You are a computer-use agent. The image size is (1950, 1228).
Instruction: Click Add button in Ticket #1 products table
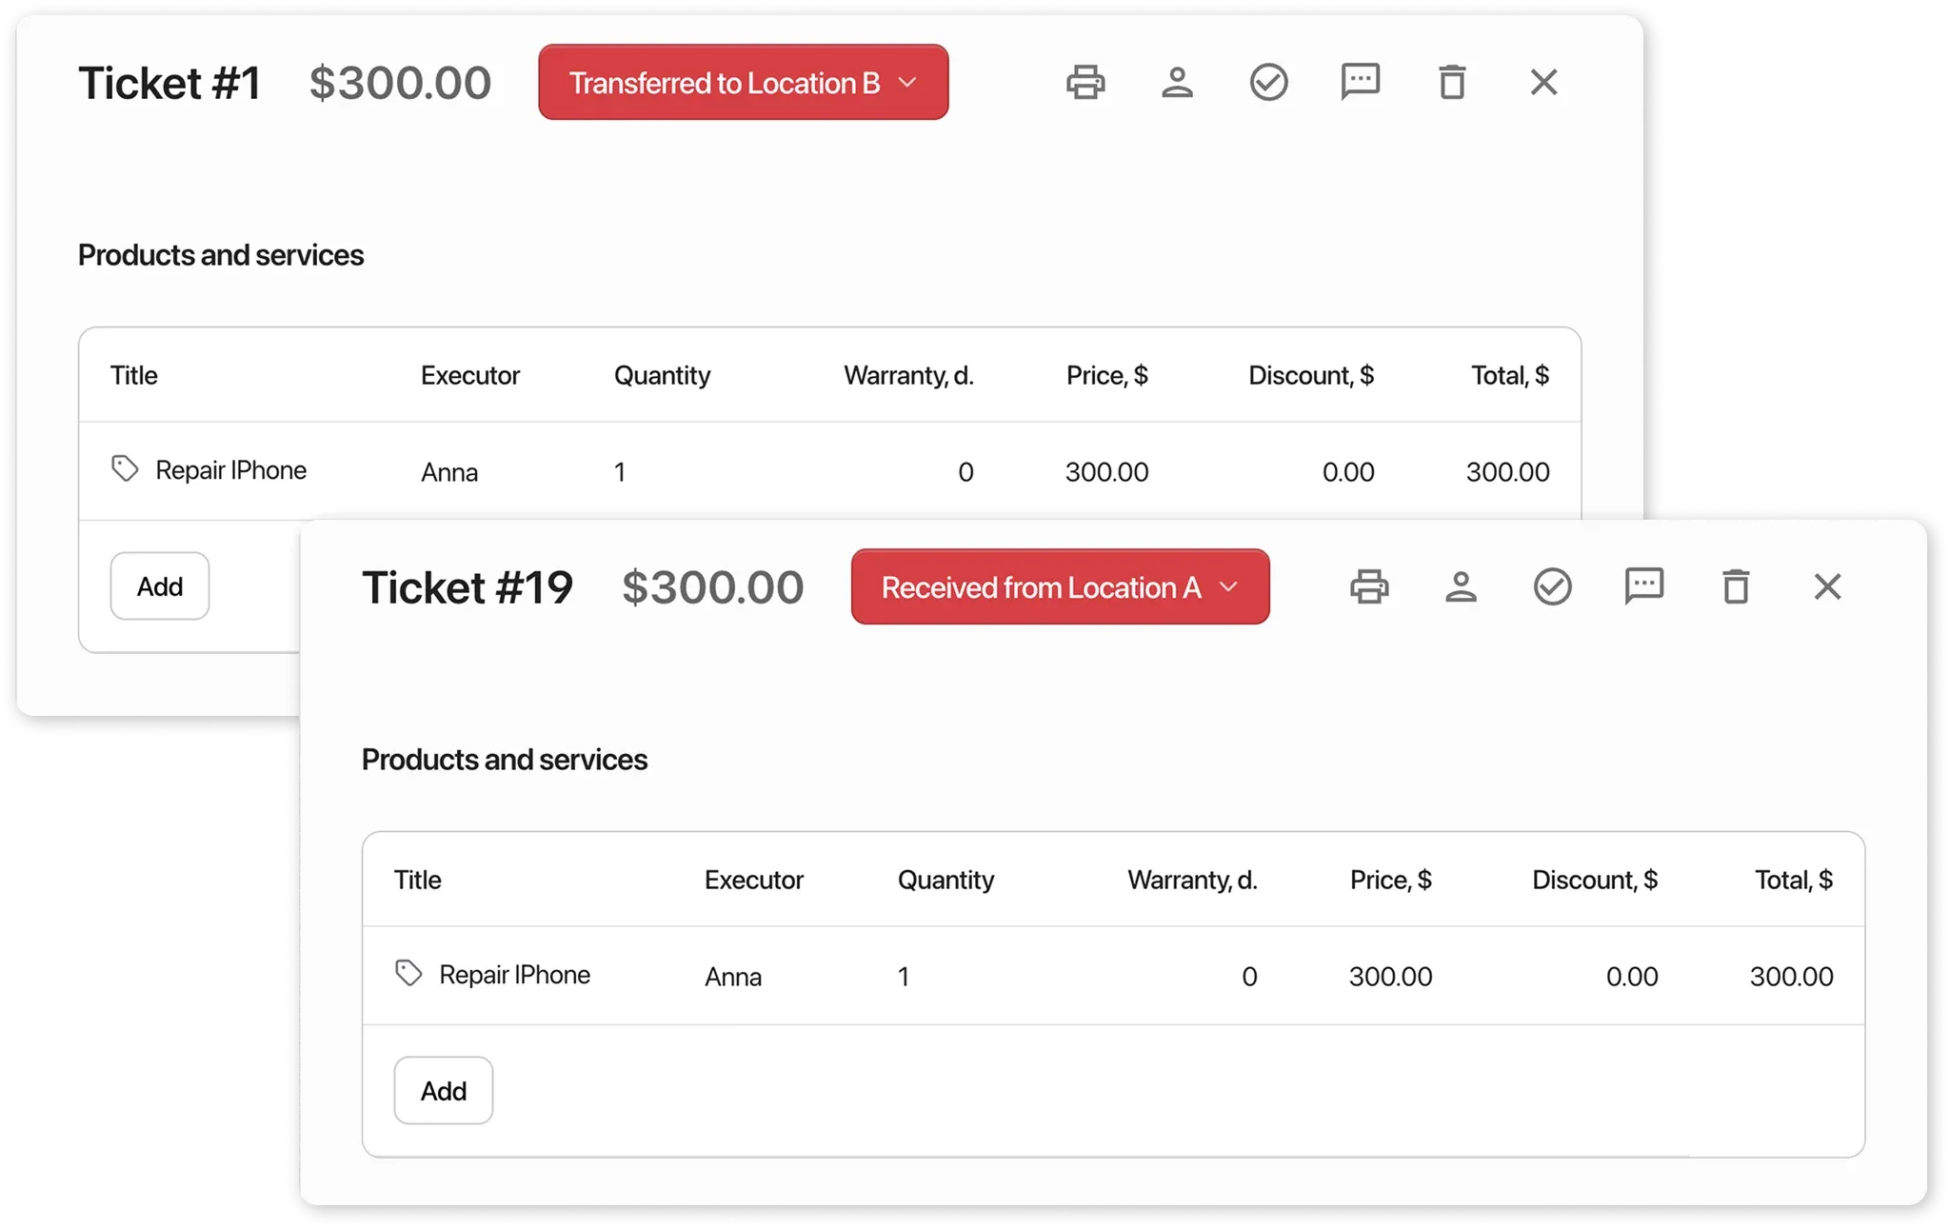point(160,586)
